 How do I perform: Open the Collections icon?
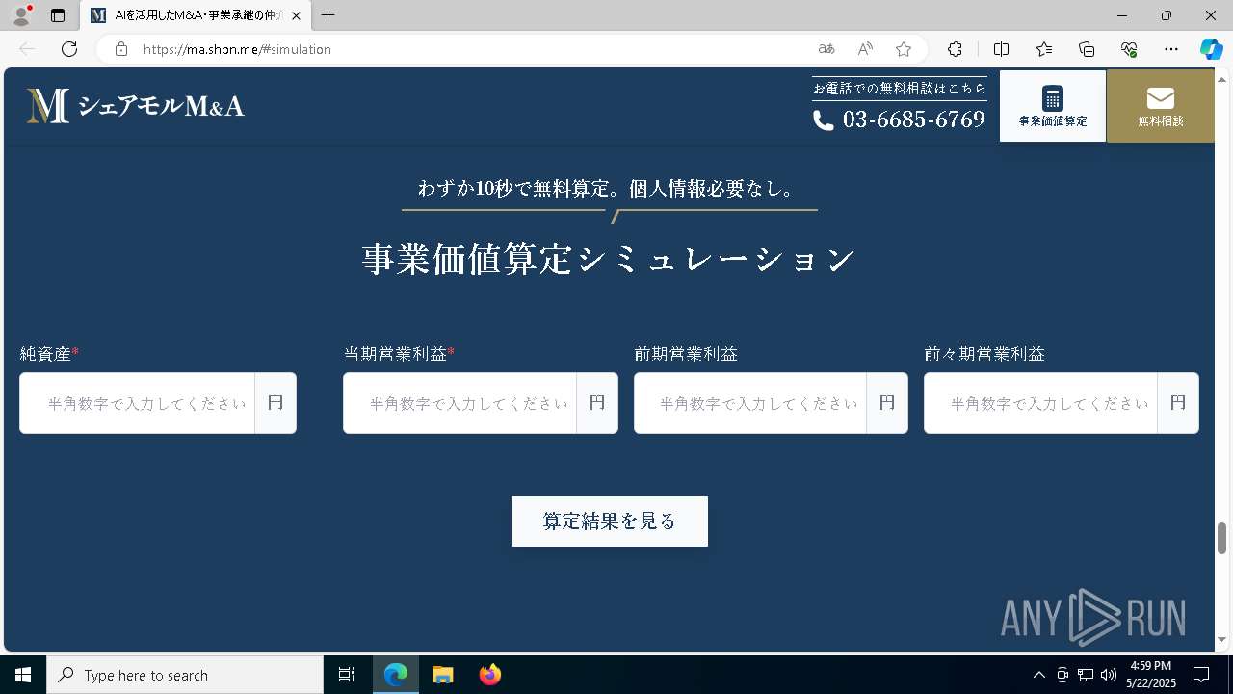pos(1087,49)
